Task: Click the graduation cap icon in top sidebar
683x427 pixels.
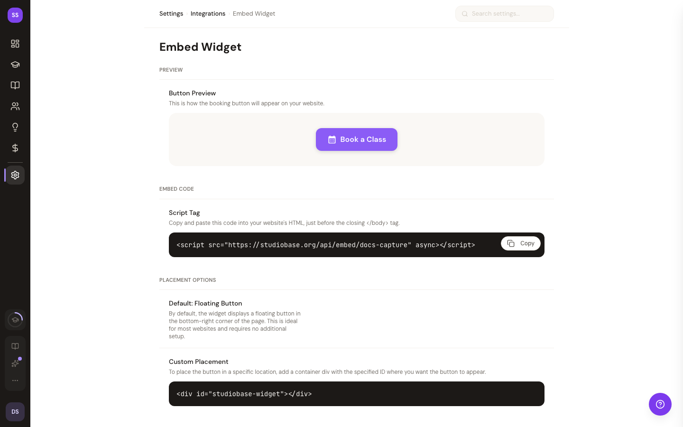Action: (x=15, y=65)
